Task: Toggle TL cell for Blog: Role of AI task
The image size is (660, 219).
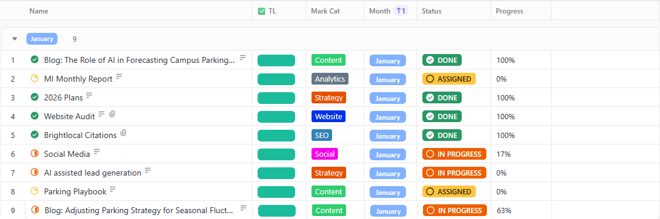Action: (x=276, y=60)
